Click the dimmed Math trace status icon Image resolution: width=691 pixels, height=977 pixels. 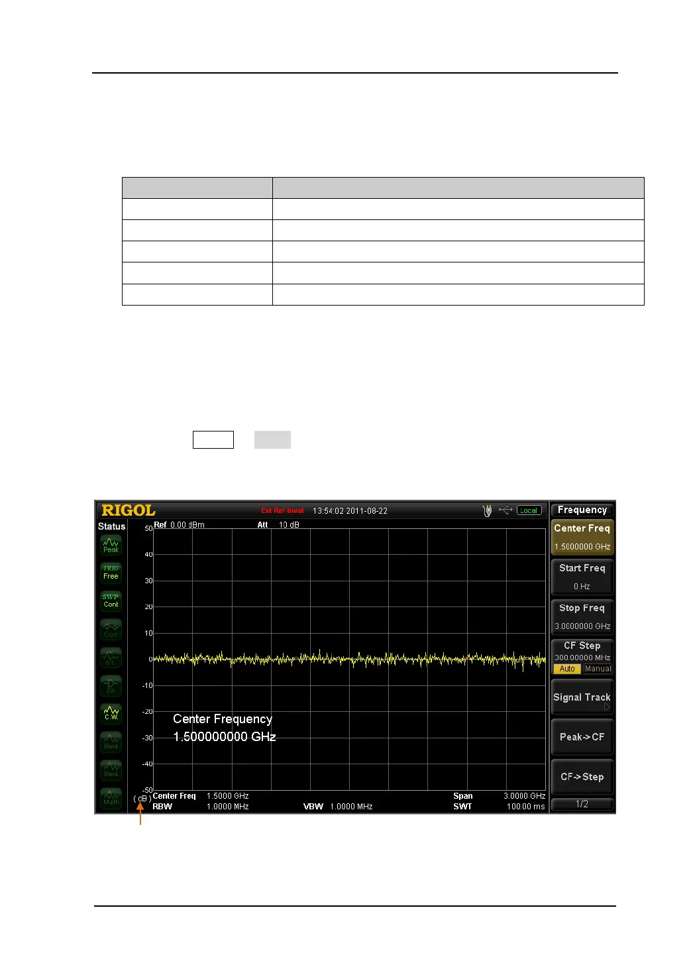coord(111,798)
